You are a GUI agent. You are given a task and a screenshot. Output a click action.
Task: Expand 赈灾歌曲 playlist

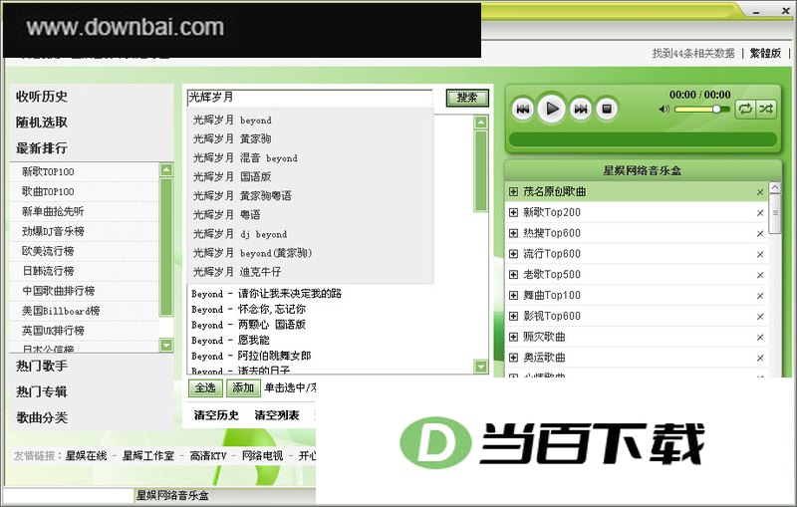click(513, 337)
